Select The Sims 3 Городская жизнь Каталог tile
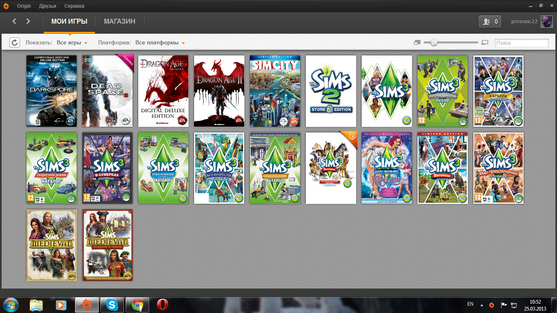The width and height of the screenshot is (557, 313). click(x=275, y=168)
